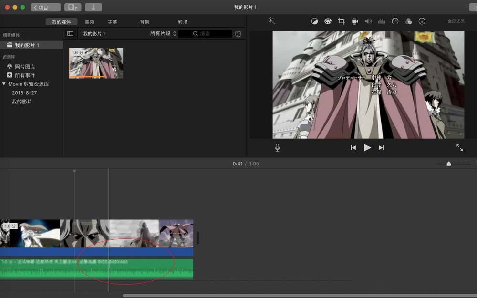Select the crop tool in the viewer toolbar

[342, 21]
